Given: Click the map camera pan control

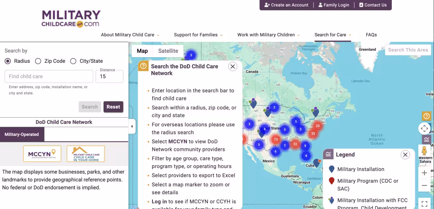Looking at the screenshot, I should (424, 128).
